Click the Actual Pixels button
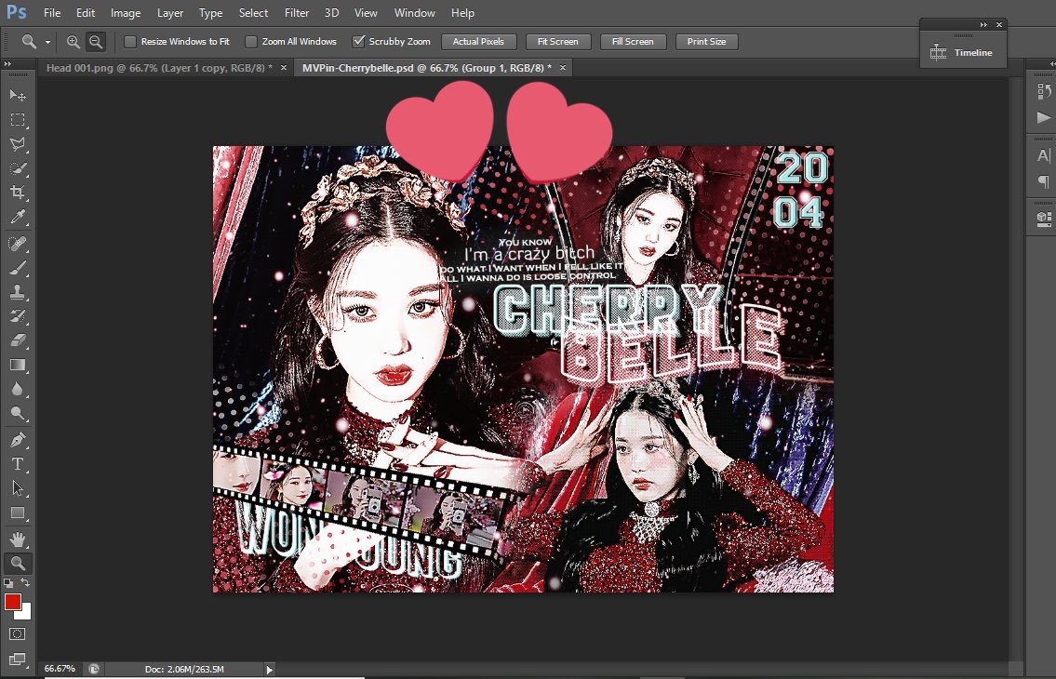Image resolution: width=1056 pixels, height=679 pixels. click(478, 42)
